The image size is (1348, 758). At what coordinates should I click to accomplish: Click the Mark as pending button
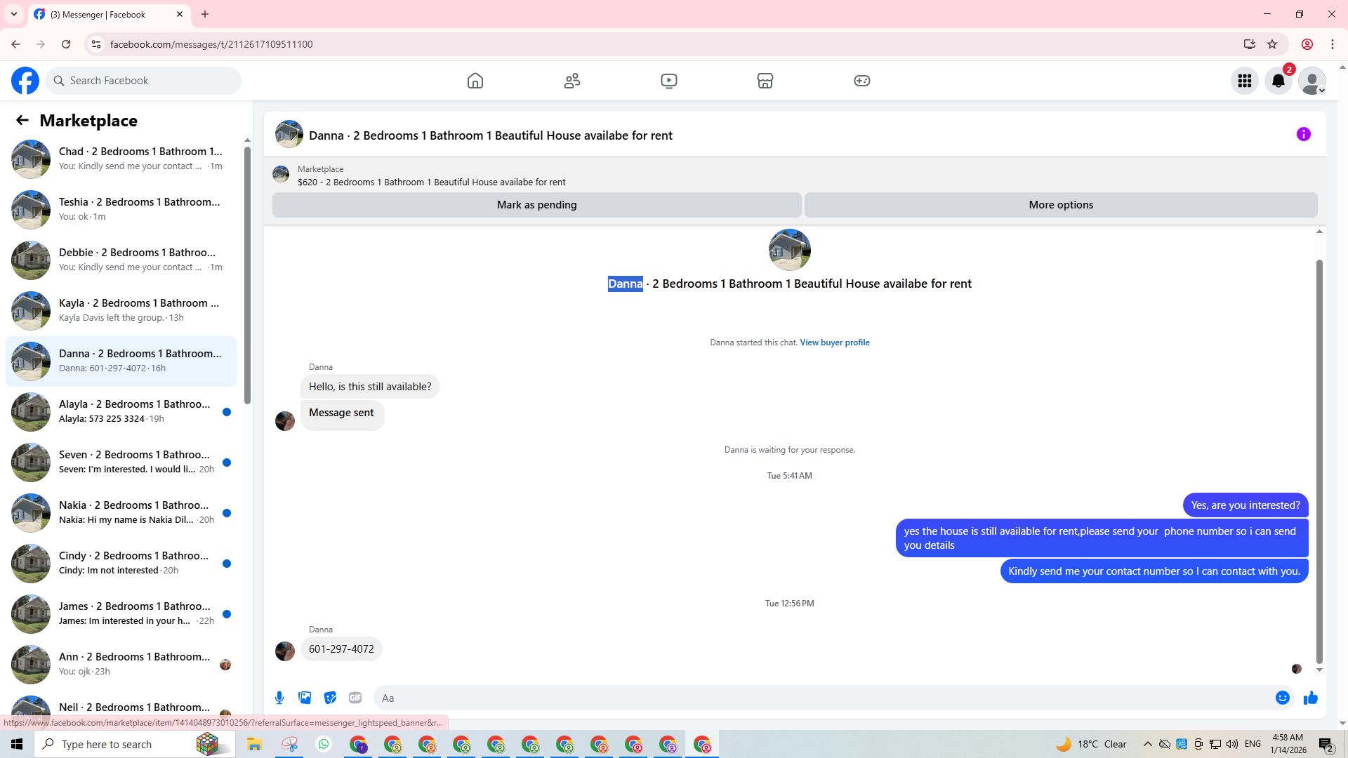coord(536,205)
